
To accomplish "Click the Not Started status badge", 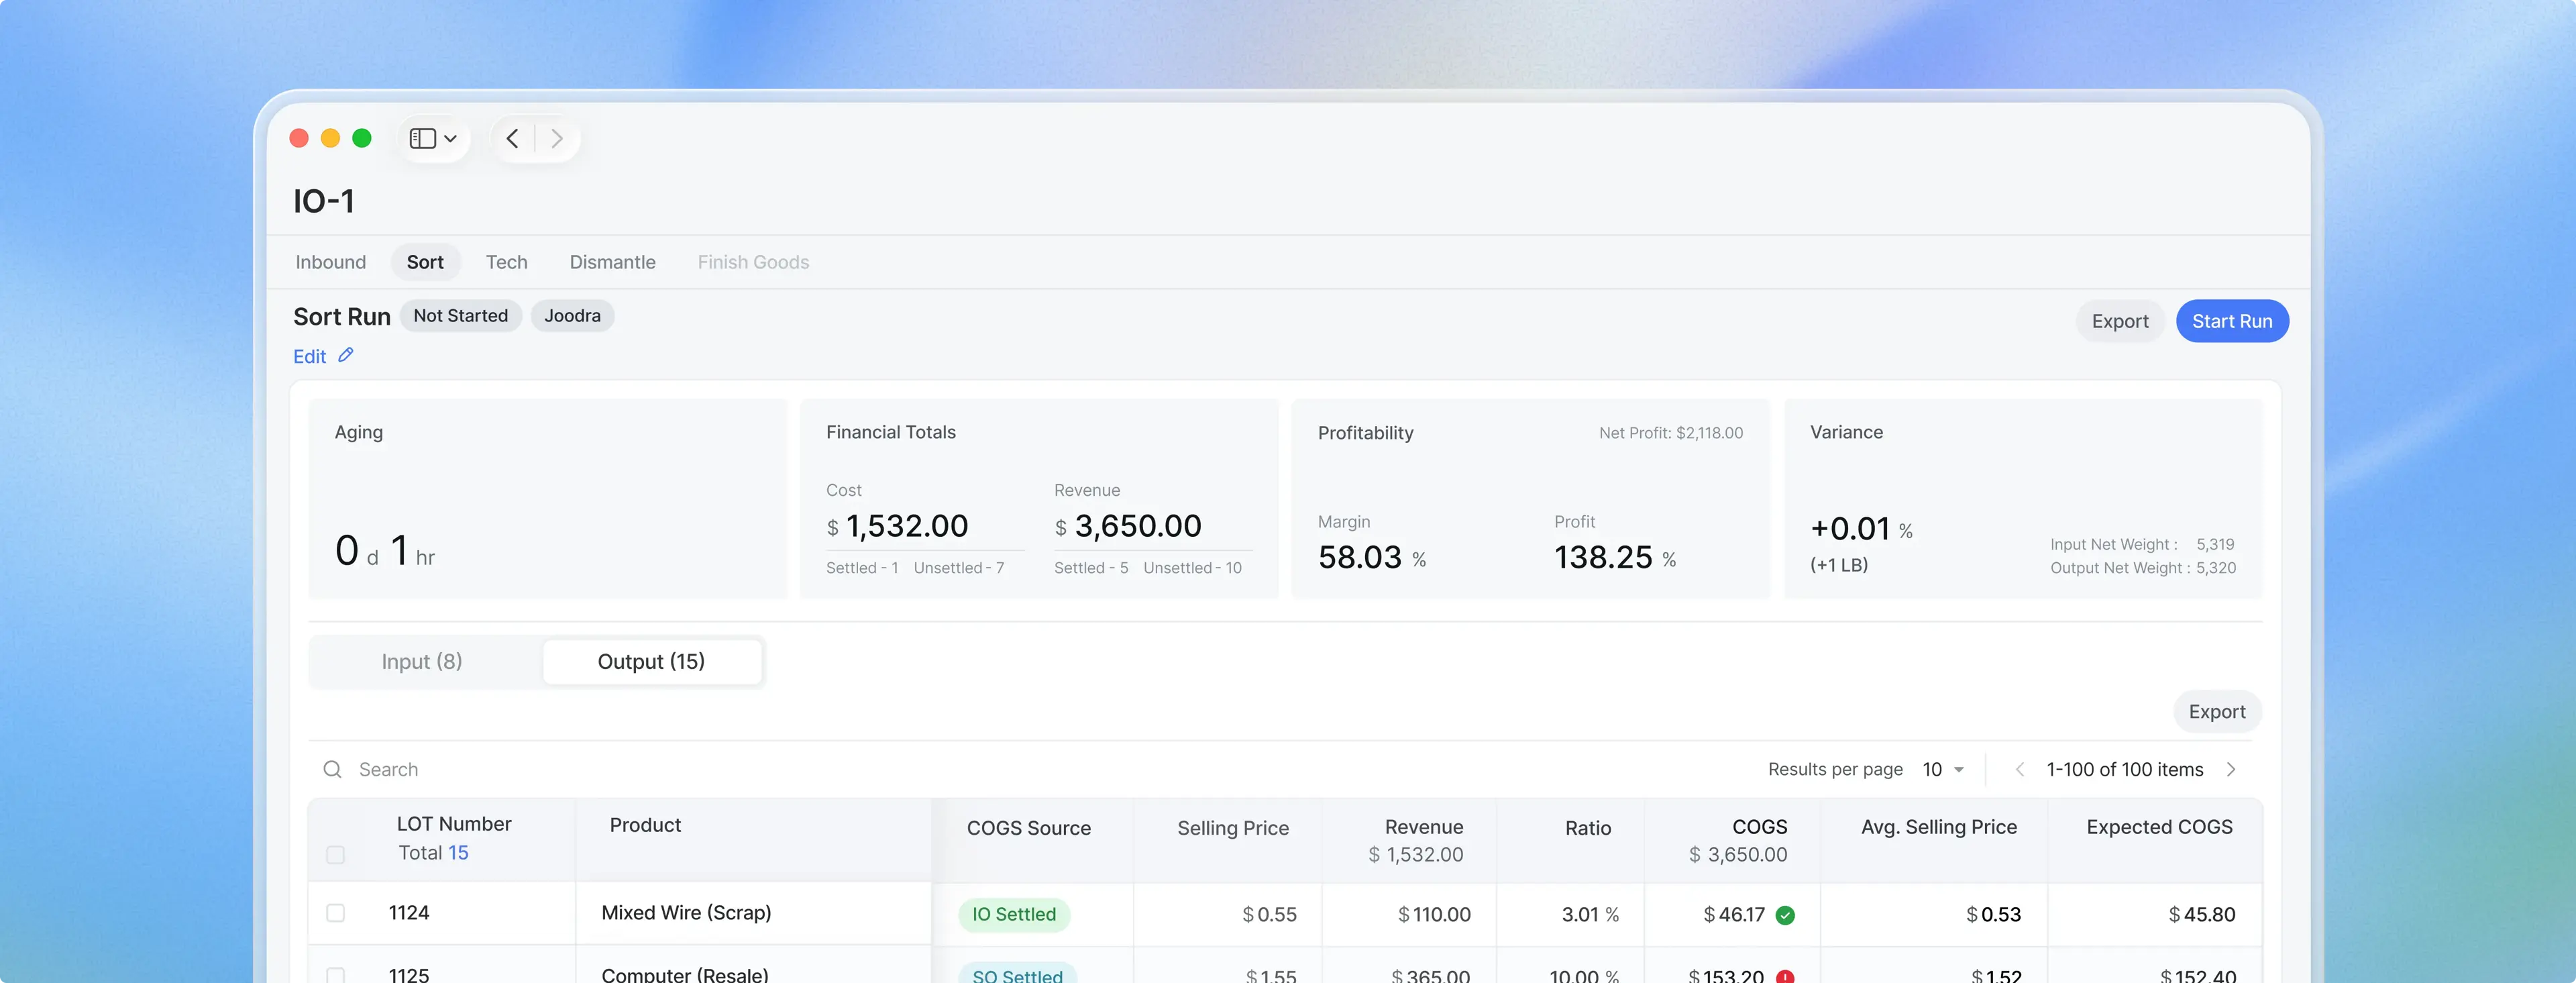I will [x=461, y=316].
